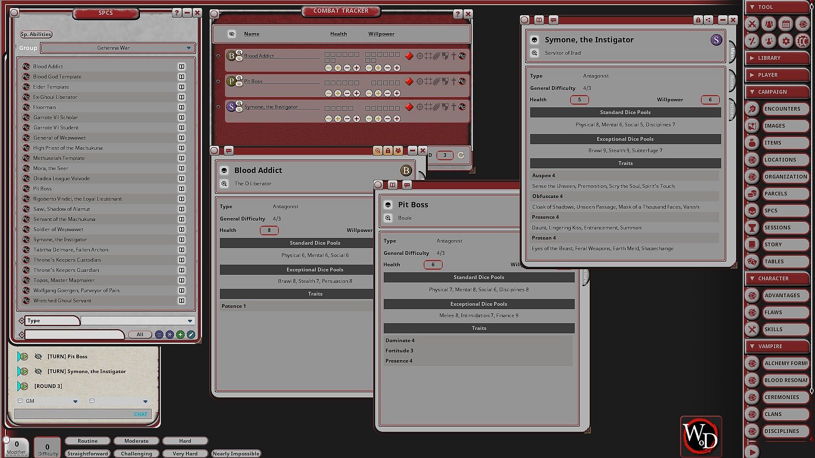Viewport: 815px width, 458px height.
Task: Toggle global visibility eye in Combat Tracker header
Action: pos(232,34)
